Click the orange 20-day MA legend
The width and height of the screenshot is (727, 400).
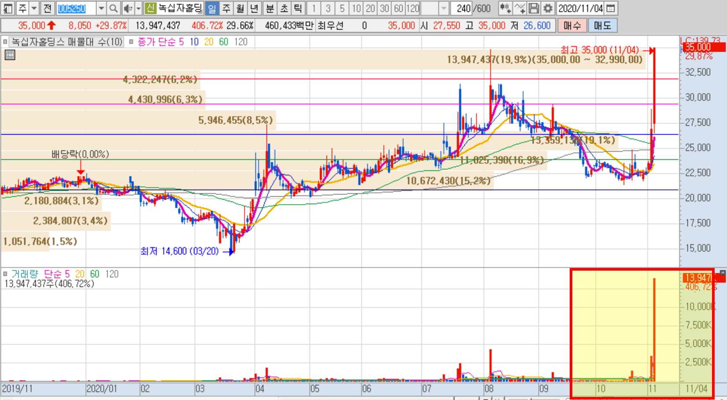(x=209, y=42)
